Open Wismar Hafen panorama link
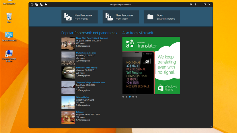The image size is (237, 133). coord(82,97)
